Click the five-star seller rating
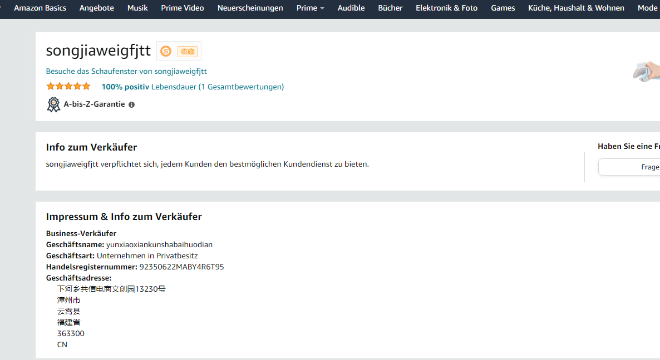Screen dimensions: 660x360 click(x=68, y=87)
